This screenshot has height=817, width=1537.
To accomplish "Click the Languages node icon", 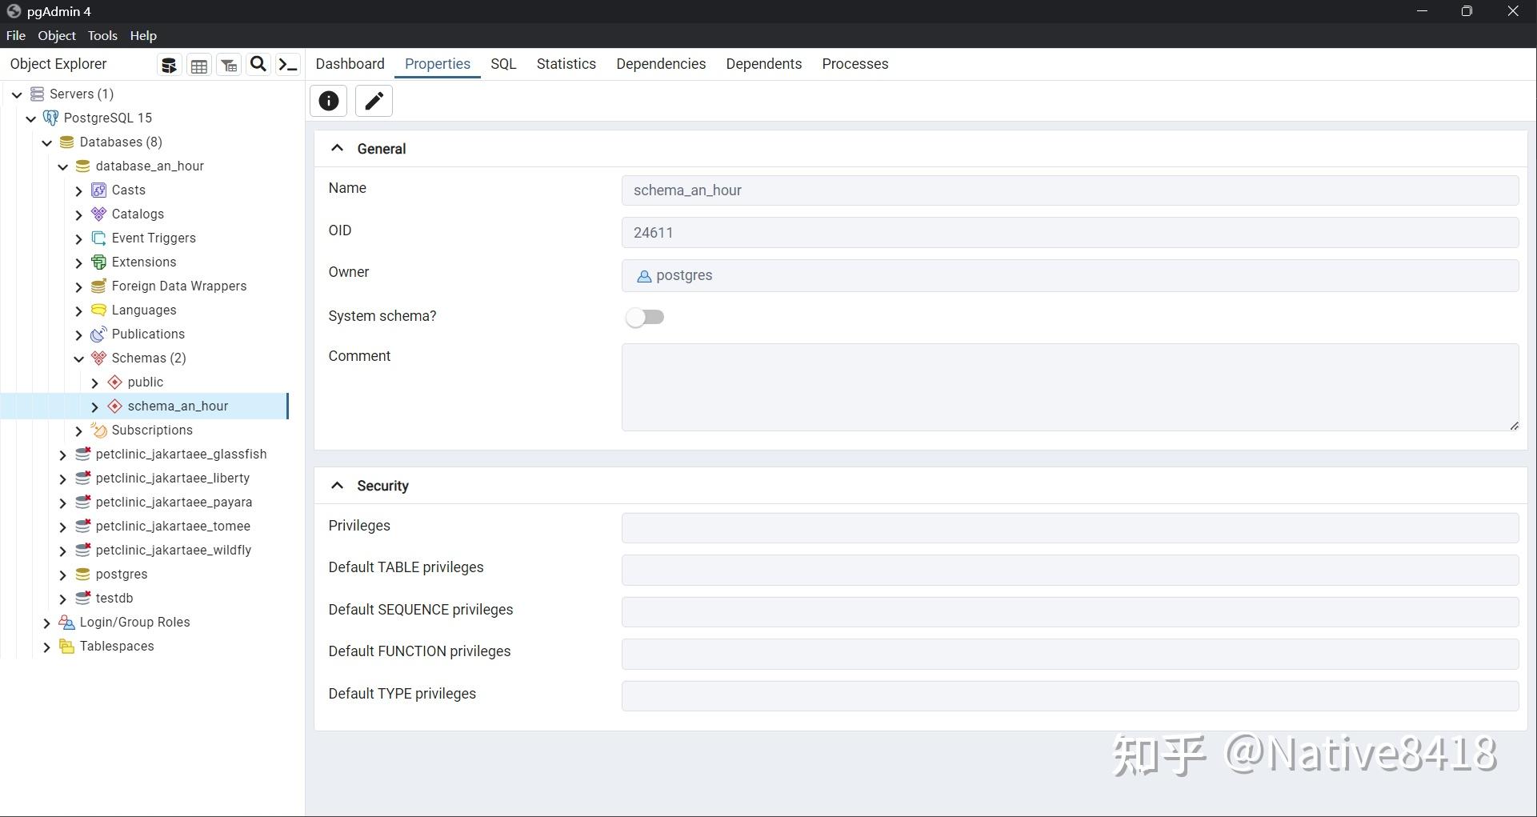I will [x=98, y=310].
